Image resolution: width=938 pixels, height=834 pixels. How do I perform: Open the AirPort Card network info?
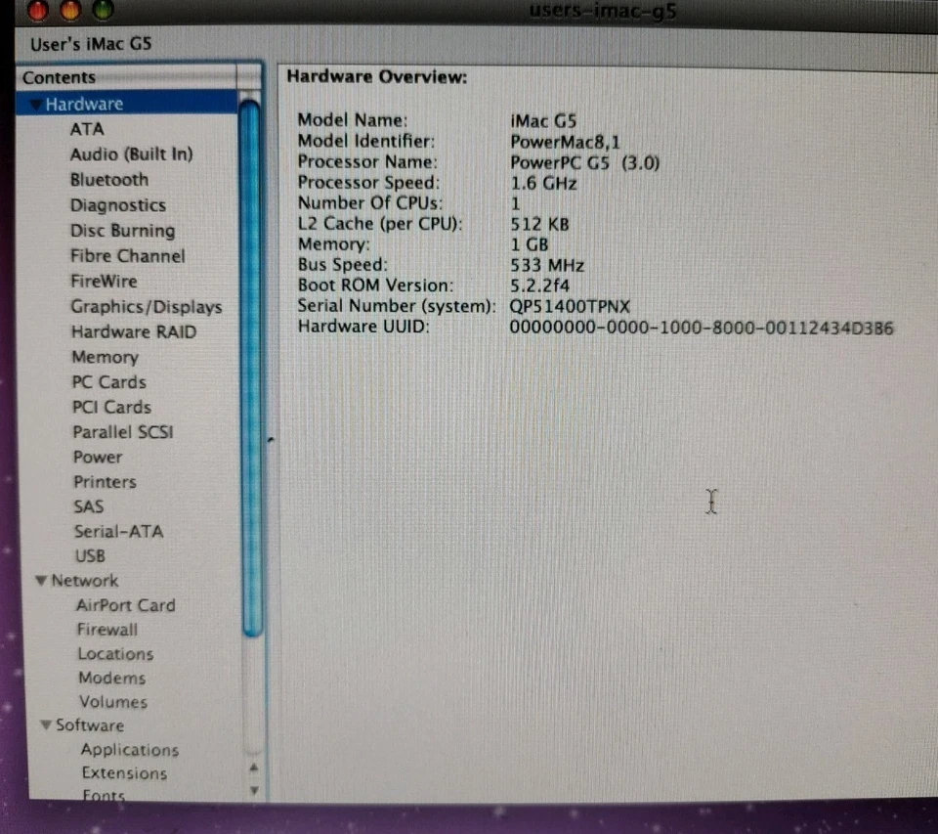click(125, 605)
